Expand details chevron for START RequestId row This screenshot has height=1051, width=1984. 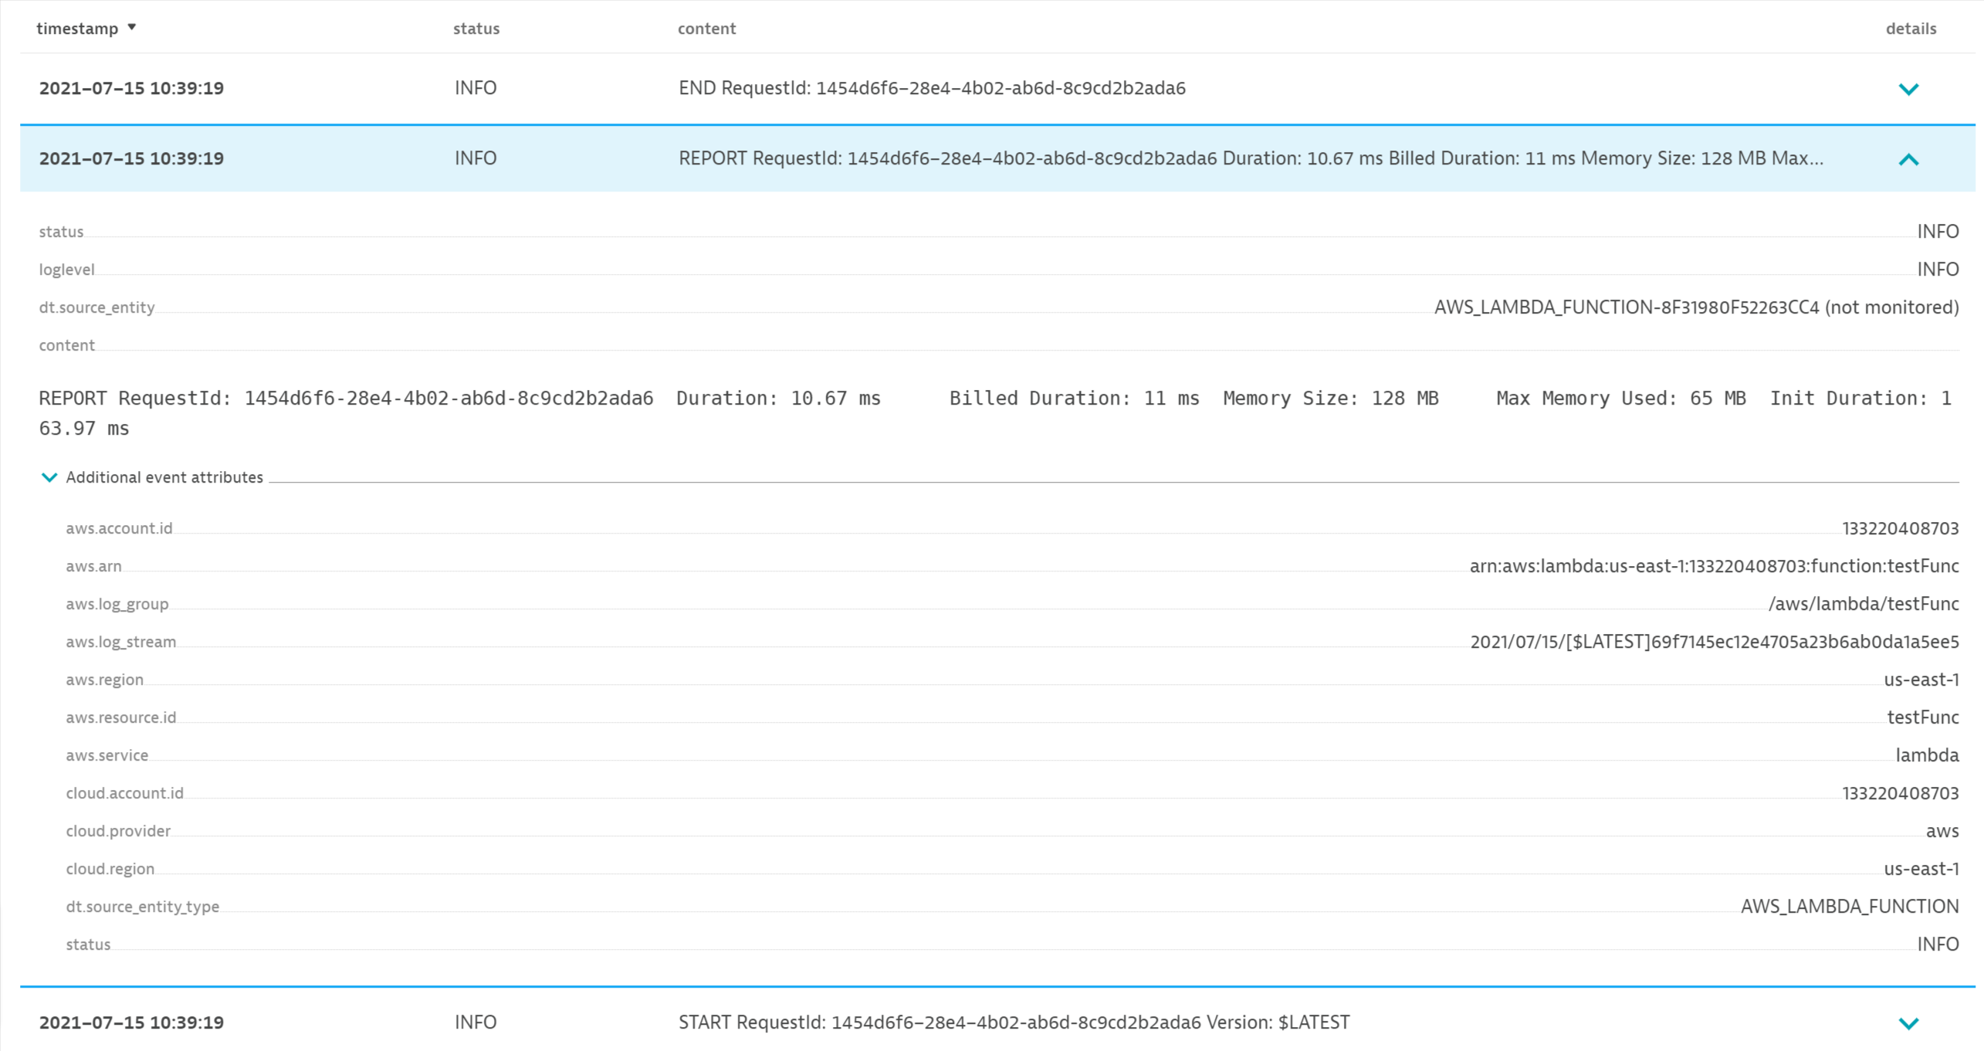point(1908,1023)
